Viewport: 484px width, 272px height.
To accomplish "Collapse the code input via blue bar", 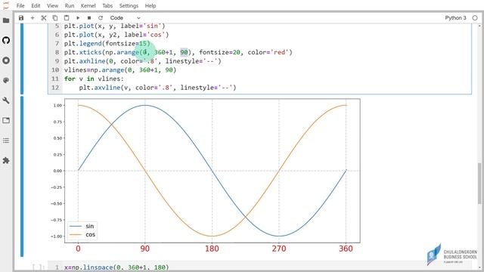I will pos(22,59).
